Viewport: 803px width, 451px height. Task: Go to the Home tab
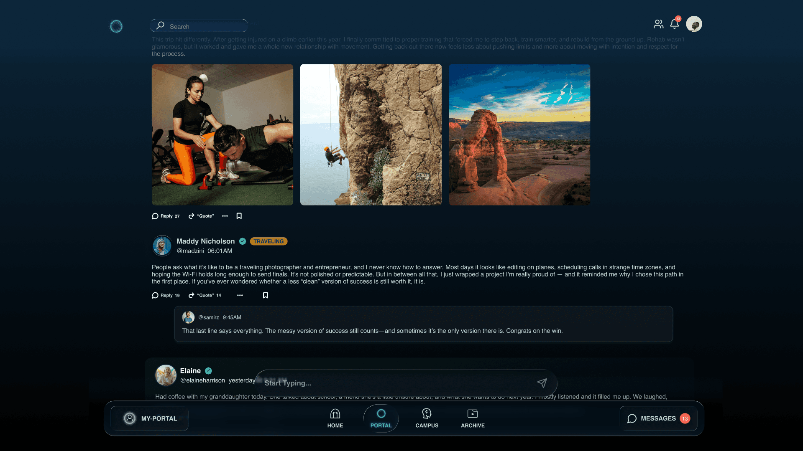[x=335, y=418]
